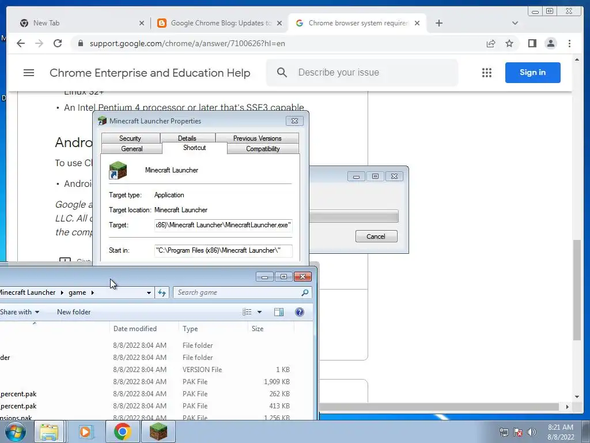Click the Start in path field

point(223,250)
